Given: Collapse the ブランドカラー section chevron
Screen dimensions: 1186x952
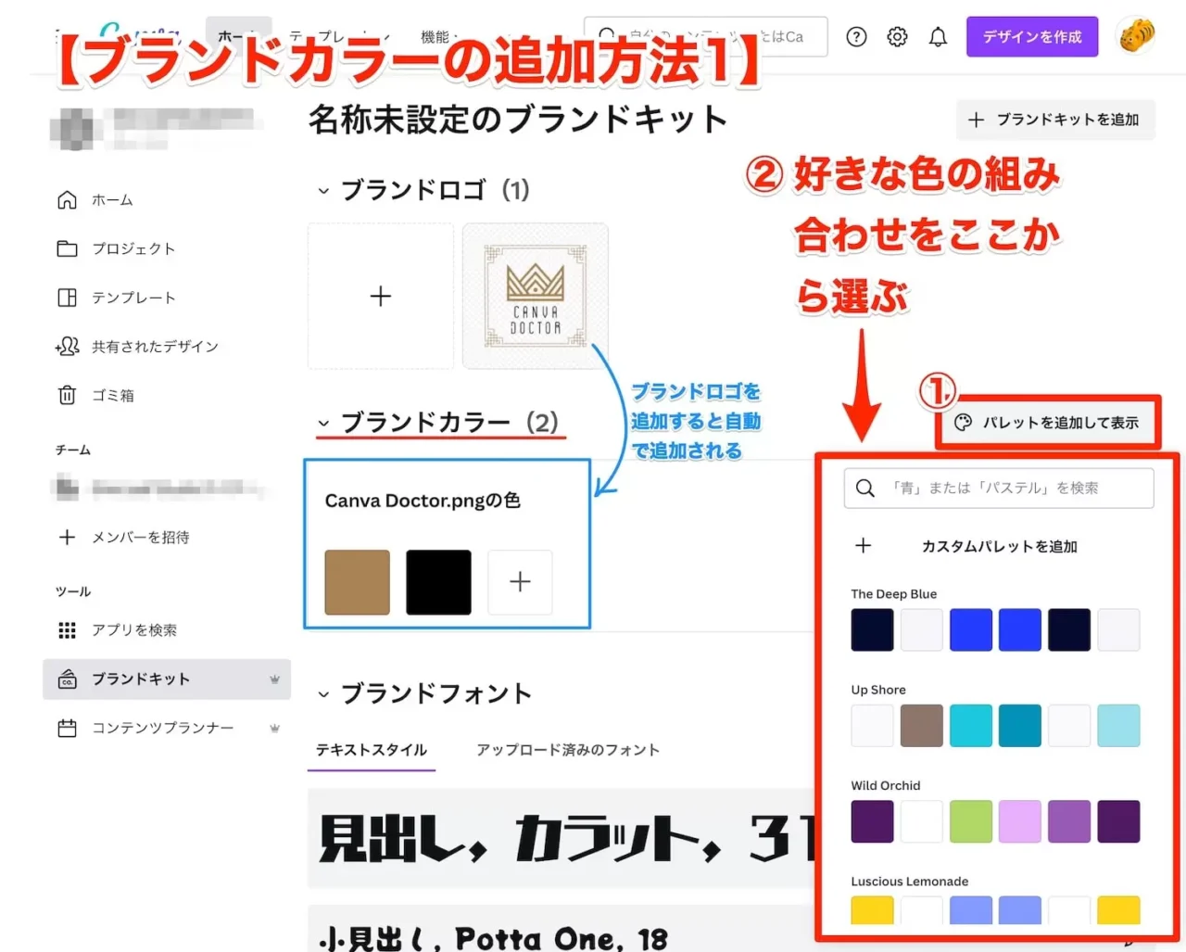Looking at the screenshot, I should 323,424.
